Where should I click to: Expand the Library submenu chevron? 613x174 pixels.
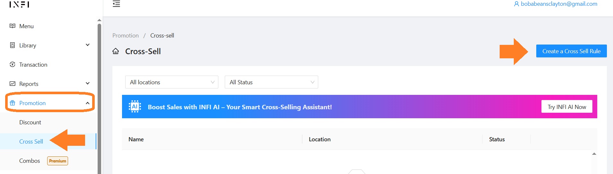[x=88, y=45]
